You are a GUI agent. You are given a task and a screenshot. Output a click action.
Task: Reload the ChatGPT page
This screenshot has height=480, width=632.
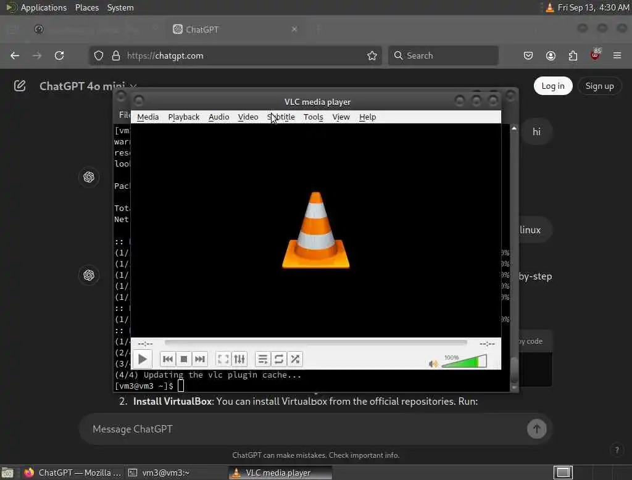59,56
